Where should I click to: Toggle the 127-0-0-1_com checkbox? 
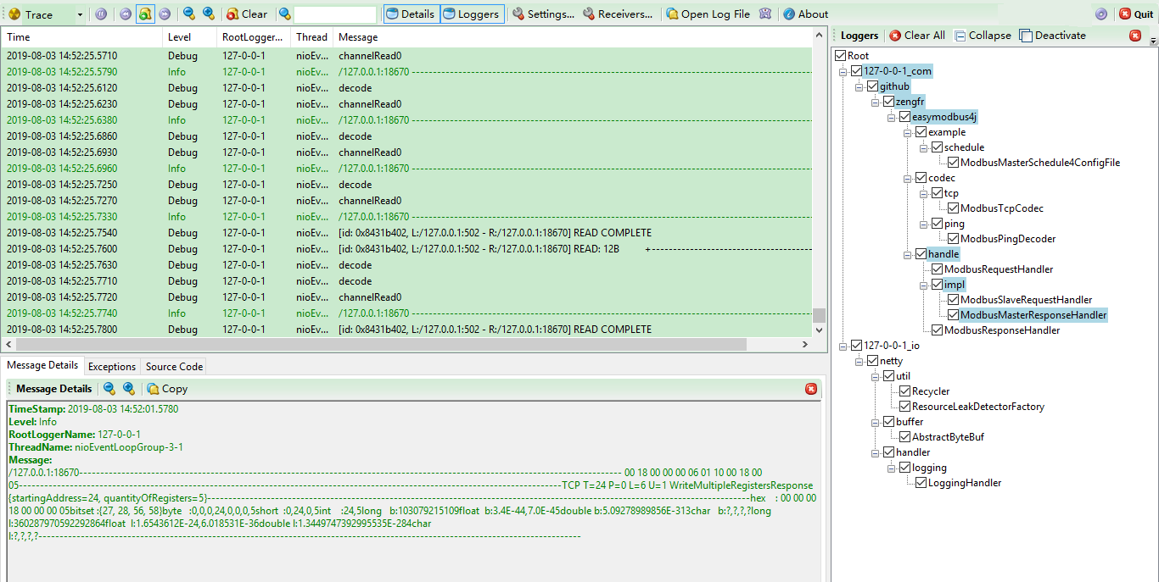pyautogui.click(x=856, y=71)
